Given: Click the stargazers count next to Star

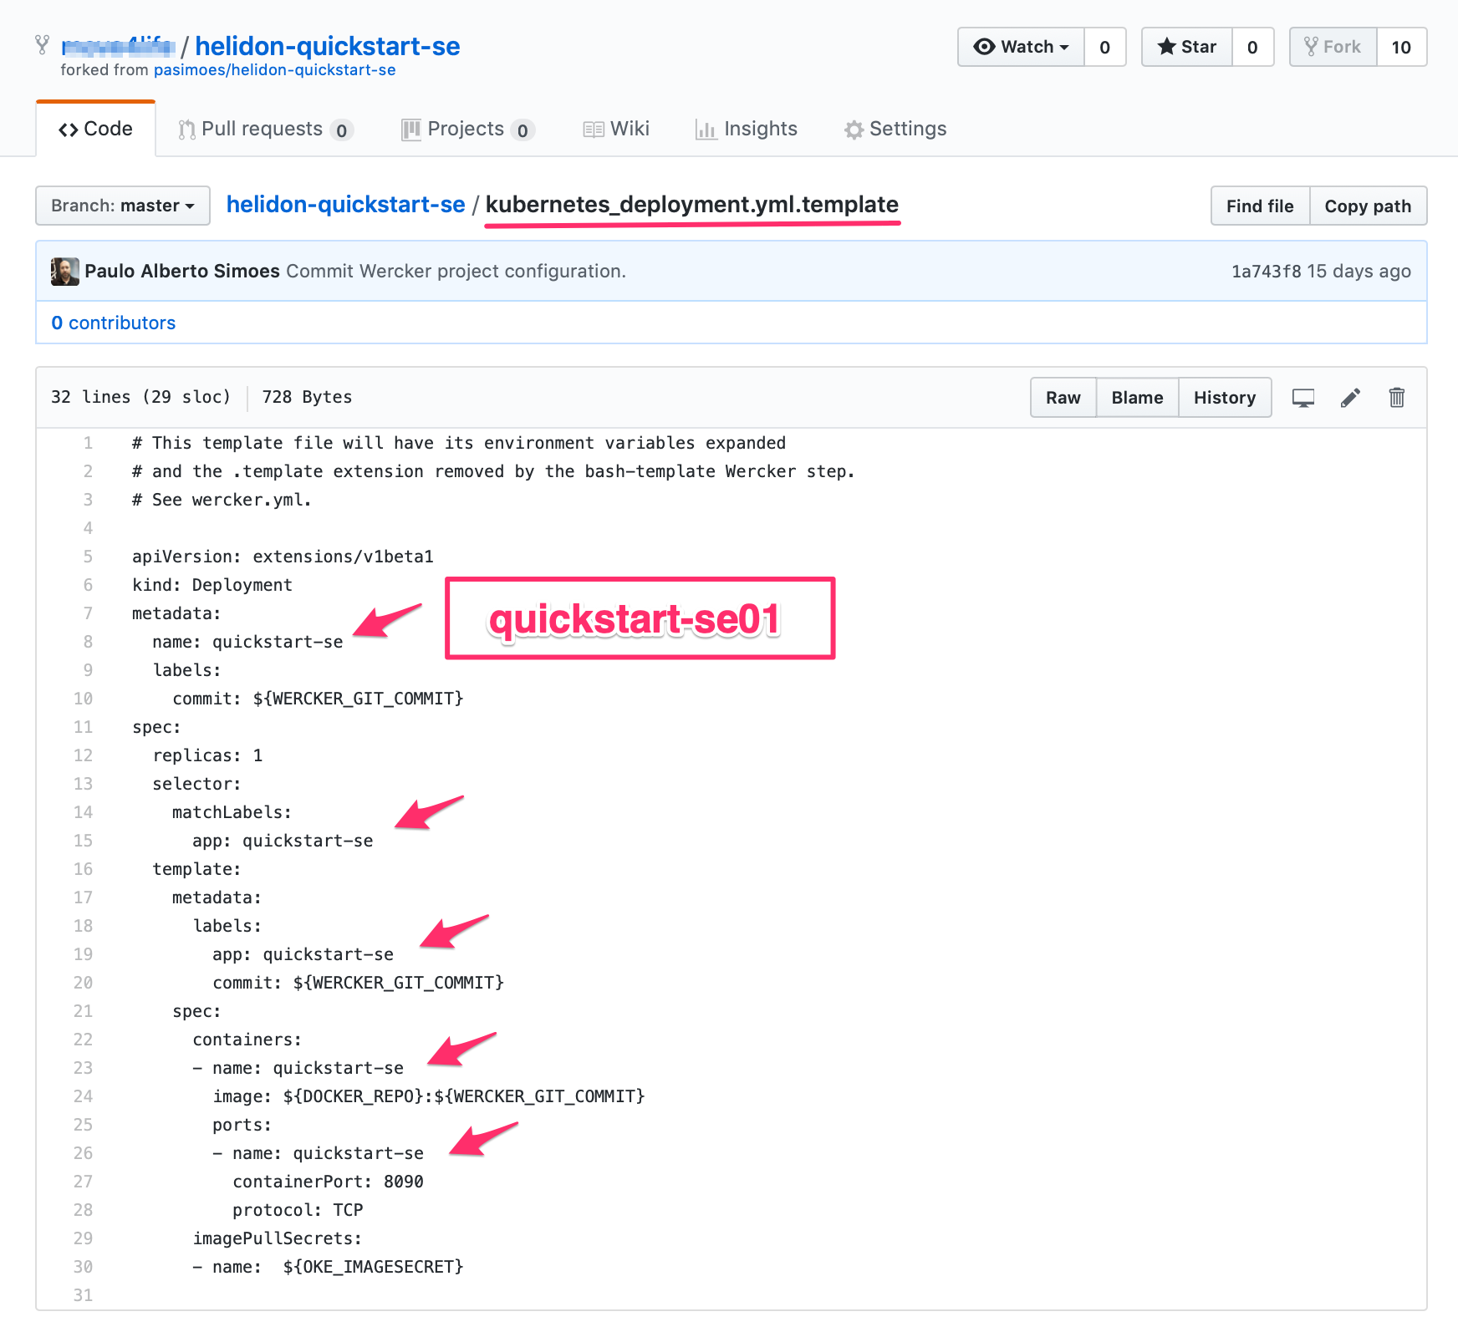Looking at the screenshot, I should pyautogui.click(x=1252, y=47).
